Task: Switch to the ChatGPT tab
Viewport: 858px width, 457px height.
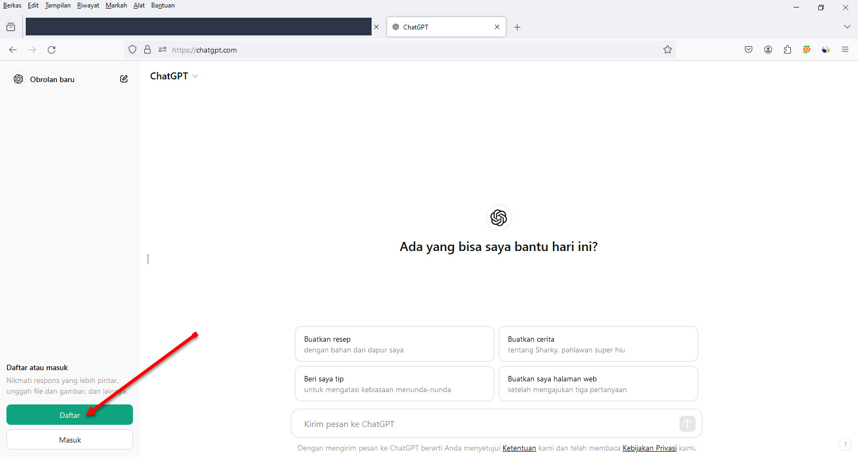Action: coord(440,27)
